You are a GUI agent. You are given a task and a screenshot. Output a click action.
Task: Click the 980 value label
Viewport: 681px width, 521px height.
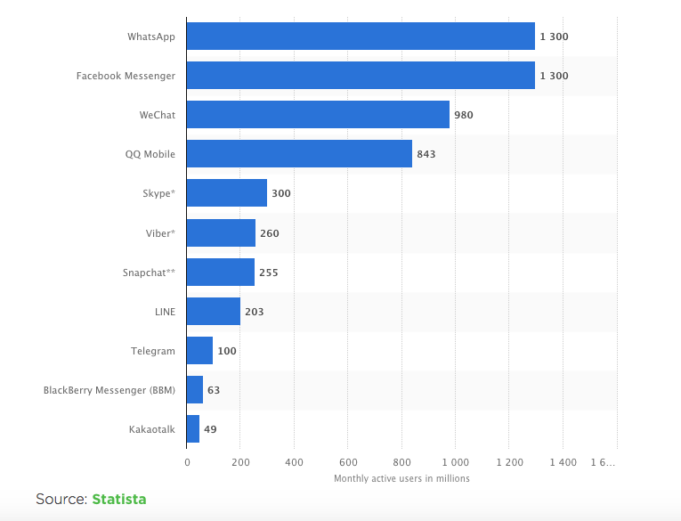(464, 115)
